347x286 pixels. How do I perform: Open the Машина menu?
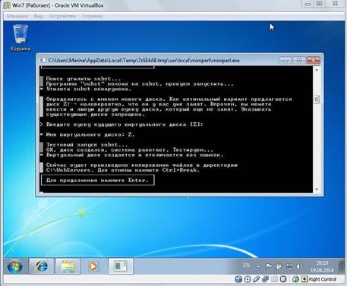click(17, 16)
